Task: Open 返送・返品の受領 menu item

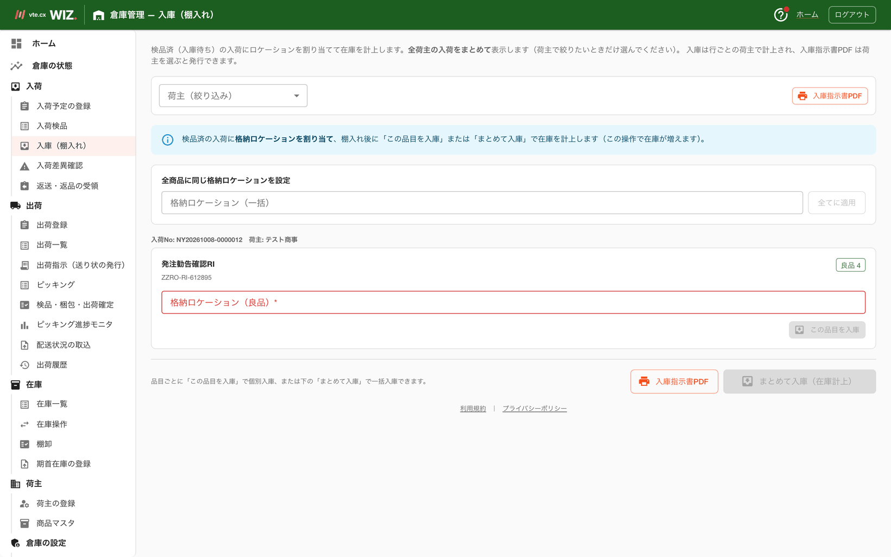Action: [74, 186]
